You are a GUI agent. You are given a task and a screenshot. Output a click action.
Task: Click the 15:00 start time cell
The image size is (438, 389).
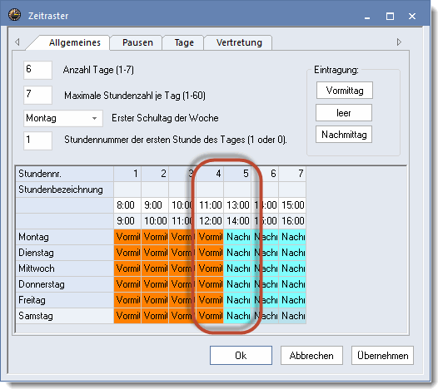click(292, 205)
